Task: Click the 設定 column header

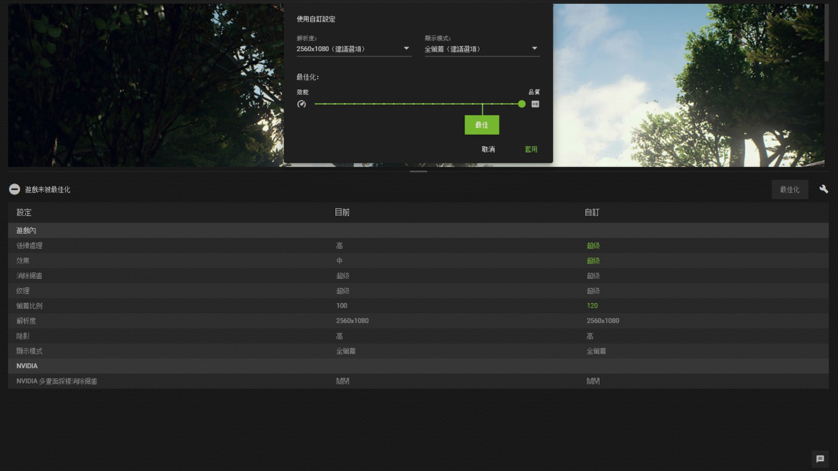Action: [x=24, y=213]
